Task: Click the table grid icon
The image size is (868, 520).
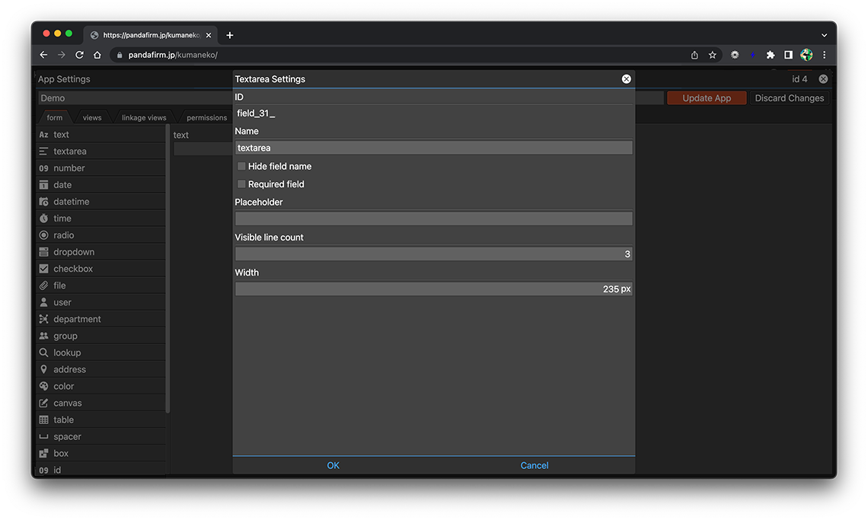Action: click(43, 420)
